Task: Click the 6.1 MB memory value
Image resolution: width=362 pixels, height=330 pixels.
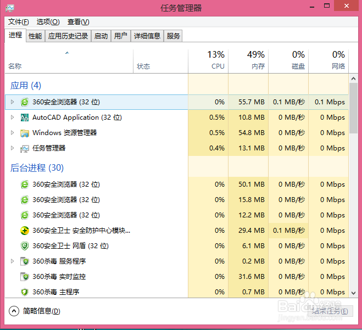Action: [x=253, y=246]
